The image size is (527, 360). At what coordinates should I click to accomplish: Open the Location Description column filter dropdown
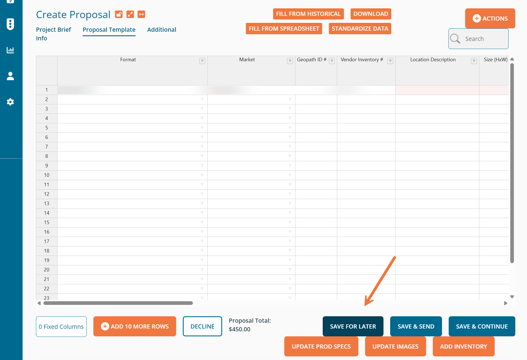point(474,61)
